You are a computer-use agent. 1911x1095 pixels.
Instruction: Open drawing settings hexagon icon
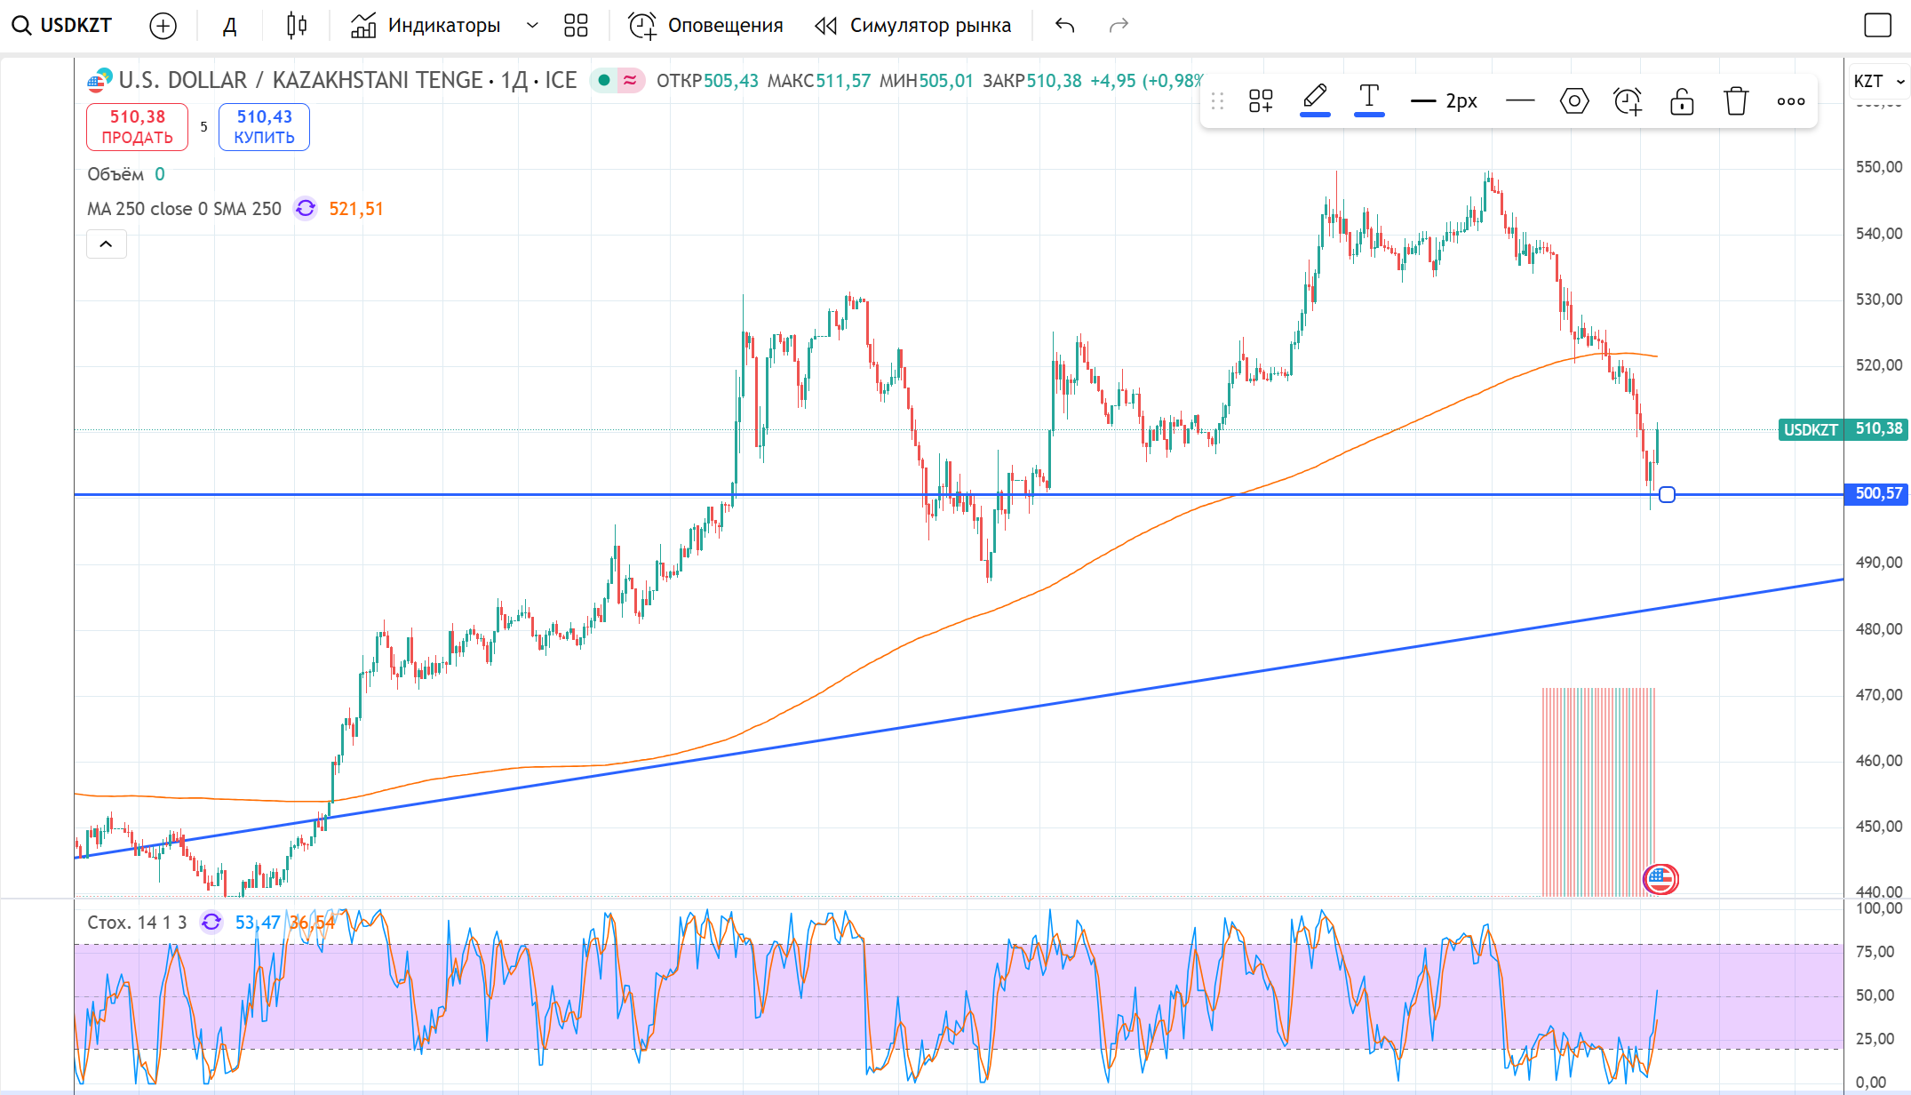(x=1574, y=101)
